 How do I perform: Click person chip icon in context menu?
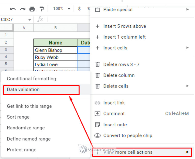click(98, 135)
